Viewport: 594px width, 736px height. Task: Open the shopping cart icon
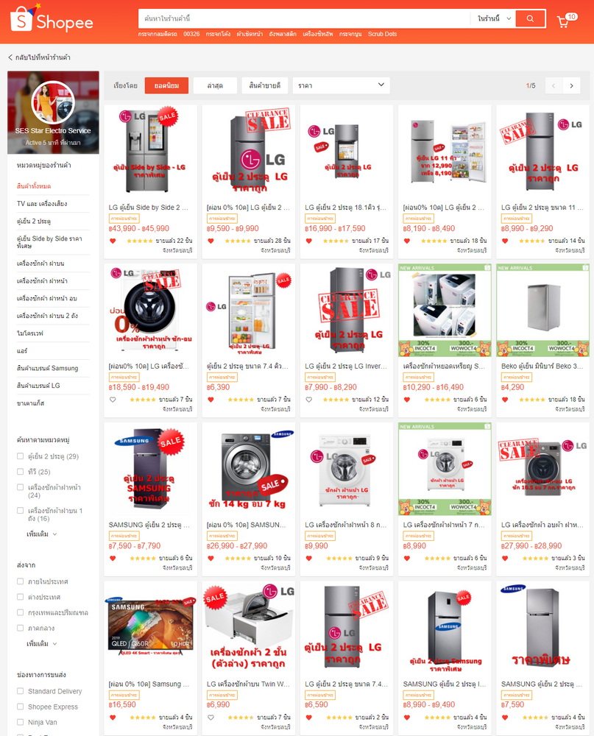point(562,21)
